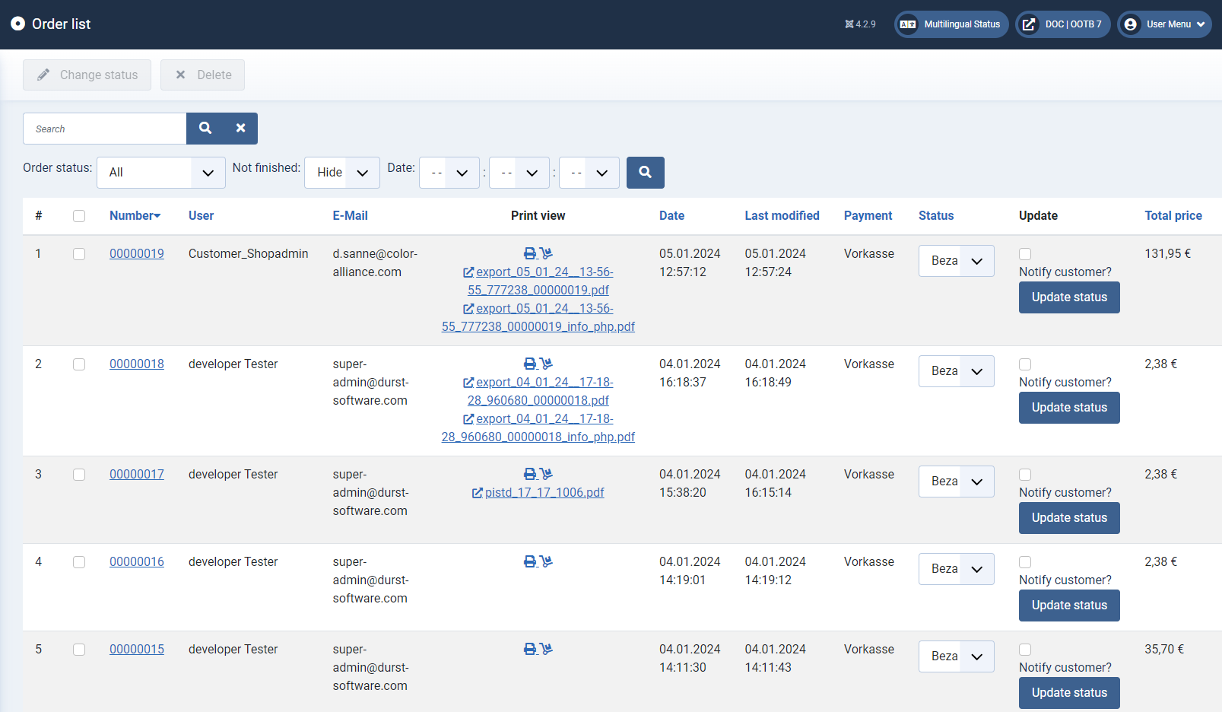Click the delivery dolly icon for order 00000019
The height and width of the screenshot is (712, 1222).
[546, 253]
